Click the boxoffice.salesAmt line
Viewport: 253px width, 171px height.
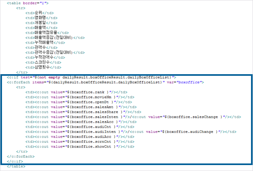coord(81,107)
